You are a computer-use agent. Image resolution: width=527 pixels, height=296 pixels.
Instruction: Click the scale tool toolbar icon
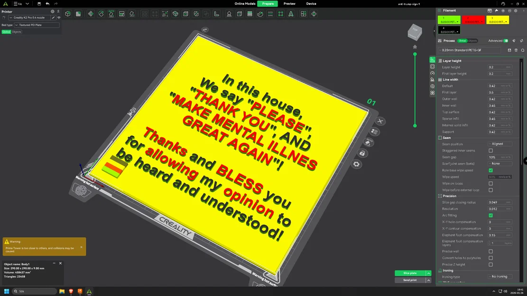pos(165,14)
